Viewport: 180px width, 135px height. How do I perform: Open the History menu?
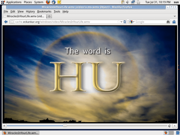(x=30, y=11)
